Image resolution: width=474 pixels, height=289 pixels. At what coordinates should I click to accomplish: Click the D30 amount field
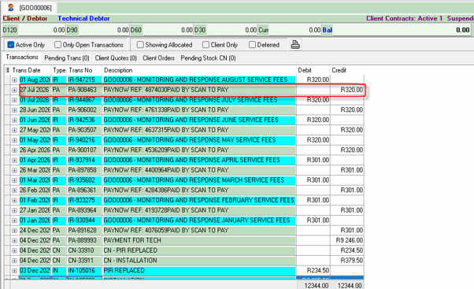(231, 30)
